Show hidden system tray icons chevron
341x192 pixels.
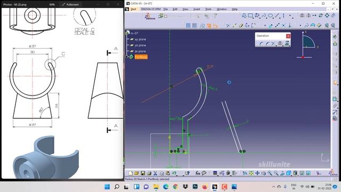click(x=273, y=187)
